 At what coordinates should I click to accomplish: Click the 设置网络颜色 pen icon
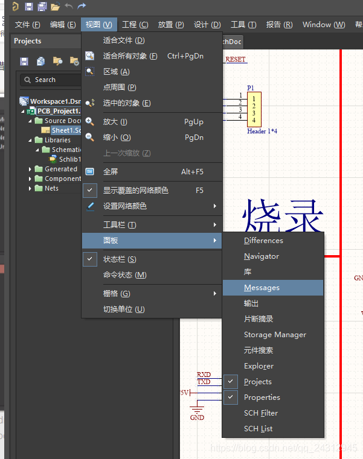point(91,206)
